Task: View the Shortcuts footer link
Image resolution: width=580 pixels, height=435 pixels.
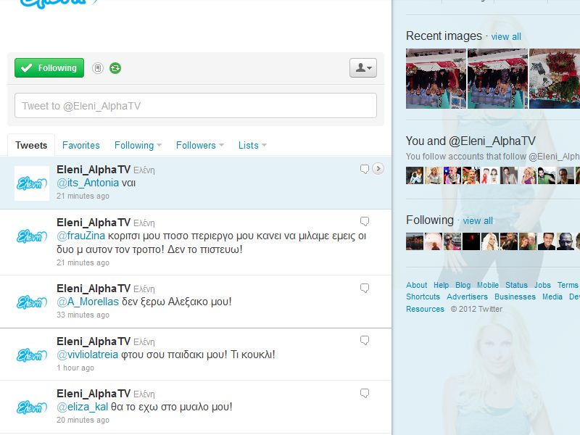Action: [x=423, y=297]
